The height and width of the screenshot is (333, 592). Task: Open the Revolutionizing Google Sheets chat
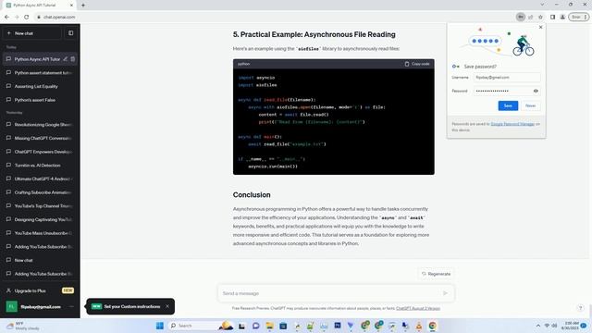pos(40,124)
